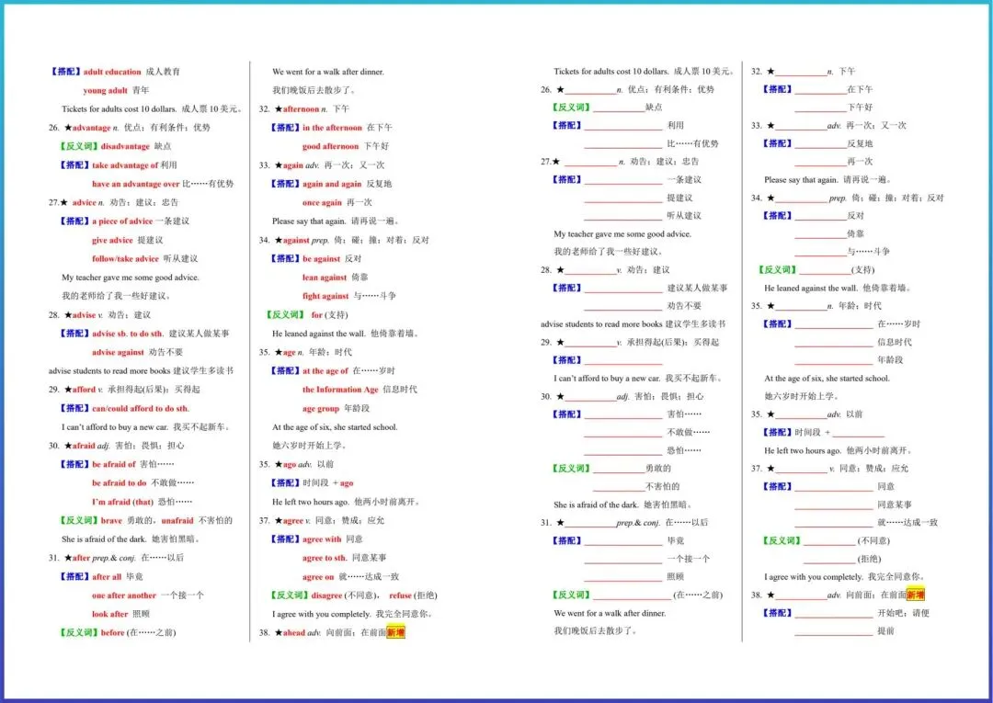
Task: Select the phrase "give advice"
Action: tap(112, 241)
